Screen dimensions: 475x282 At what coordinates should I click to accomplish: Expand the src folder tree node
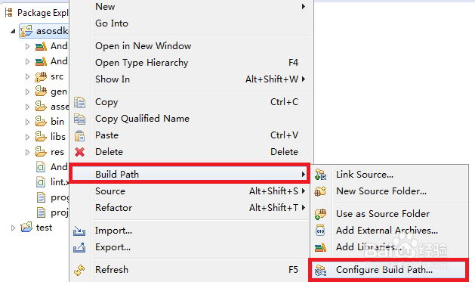click(28, 76)
